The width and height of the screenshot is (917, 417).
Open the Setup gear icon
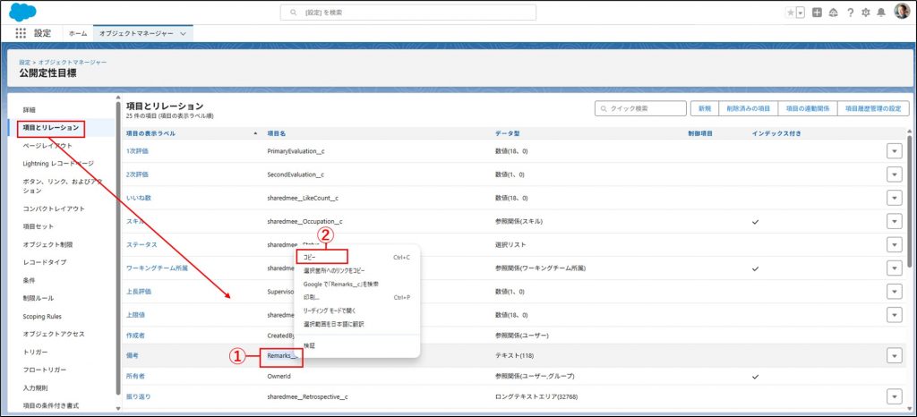point(865,13)
